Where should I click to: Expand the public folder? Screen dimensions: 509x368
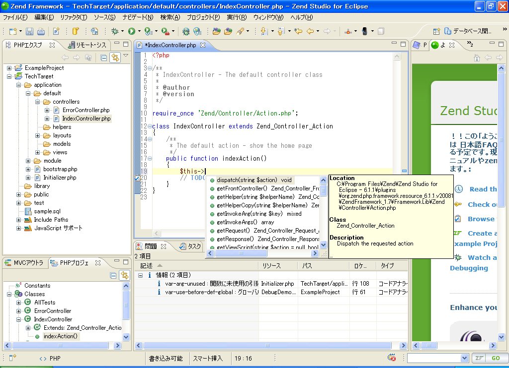[x=19, y=195]
